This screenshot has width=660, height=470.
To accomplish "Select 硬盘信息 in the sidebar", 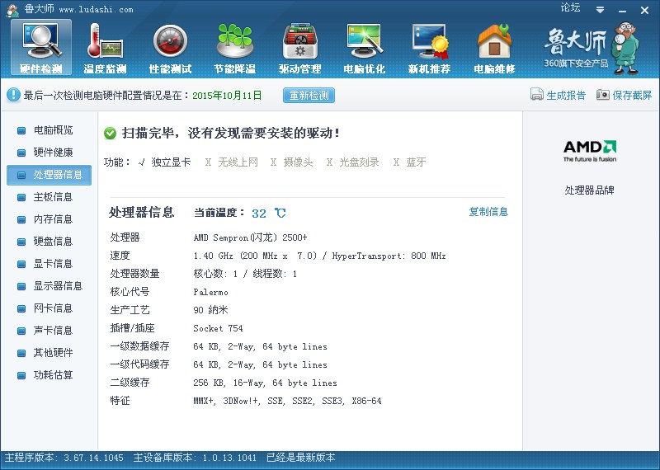I will [49, 242].
